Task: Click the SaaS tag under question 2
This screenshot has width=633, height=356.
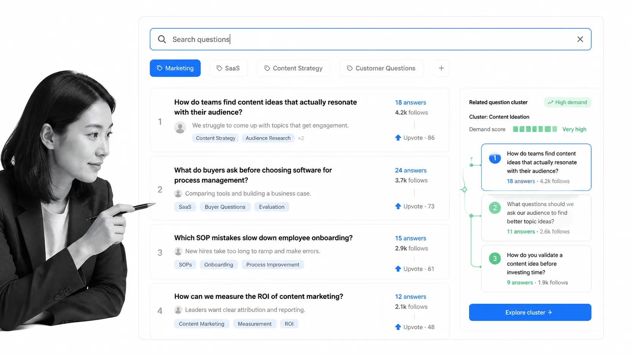Action: [x=185, y=207]
